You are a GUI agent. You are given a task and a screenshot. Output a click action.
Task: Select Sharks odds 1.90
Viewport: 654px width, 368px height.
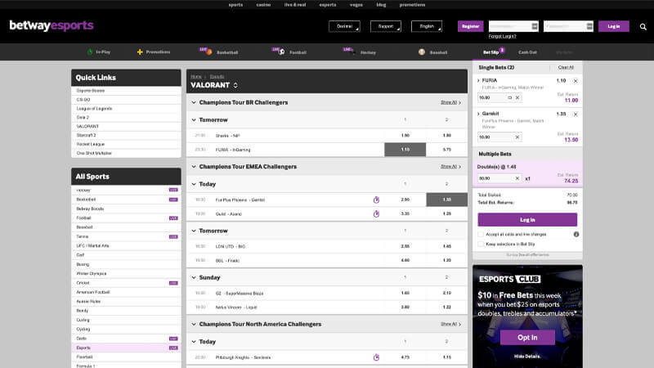tap(405, 136)
